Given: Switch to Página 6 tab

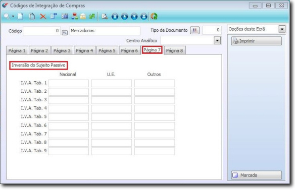Looking at the screenshot, I should coord(129,51).
